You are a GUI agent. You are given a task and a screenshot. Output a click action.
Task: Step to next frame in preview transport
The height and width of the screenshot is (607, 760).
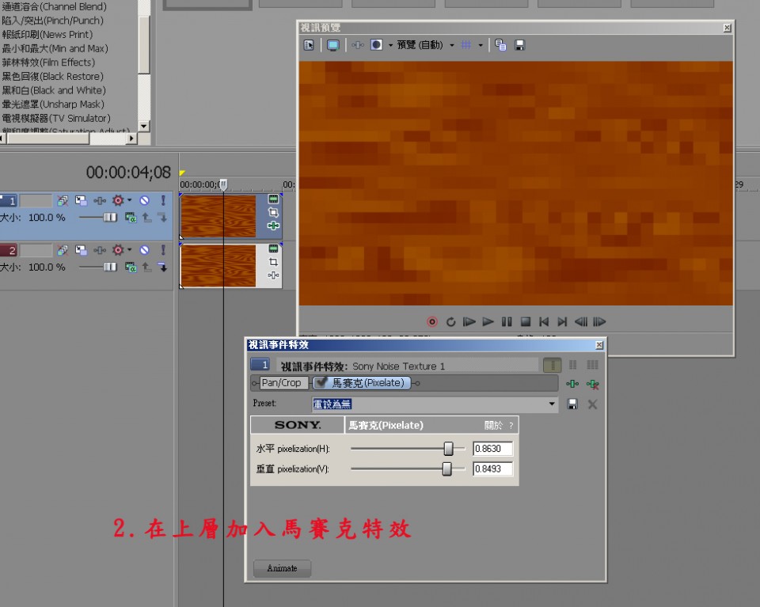pos(599,321)
